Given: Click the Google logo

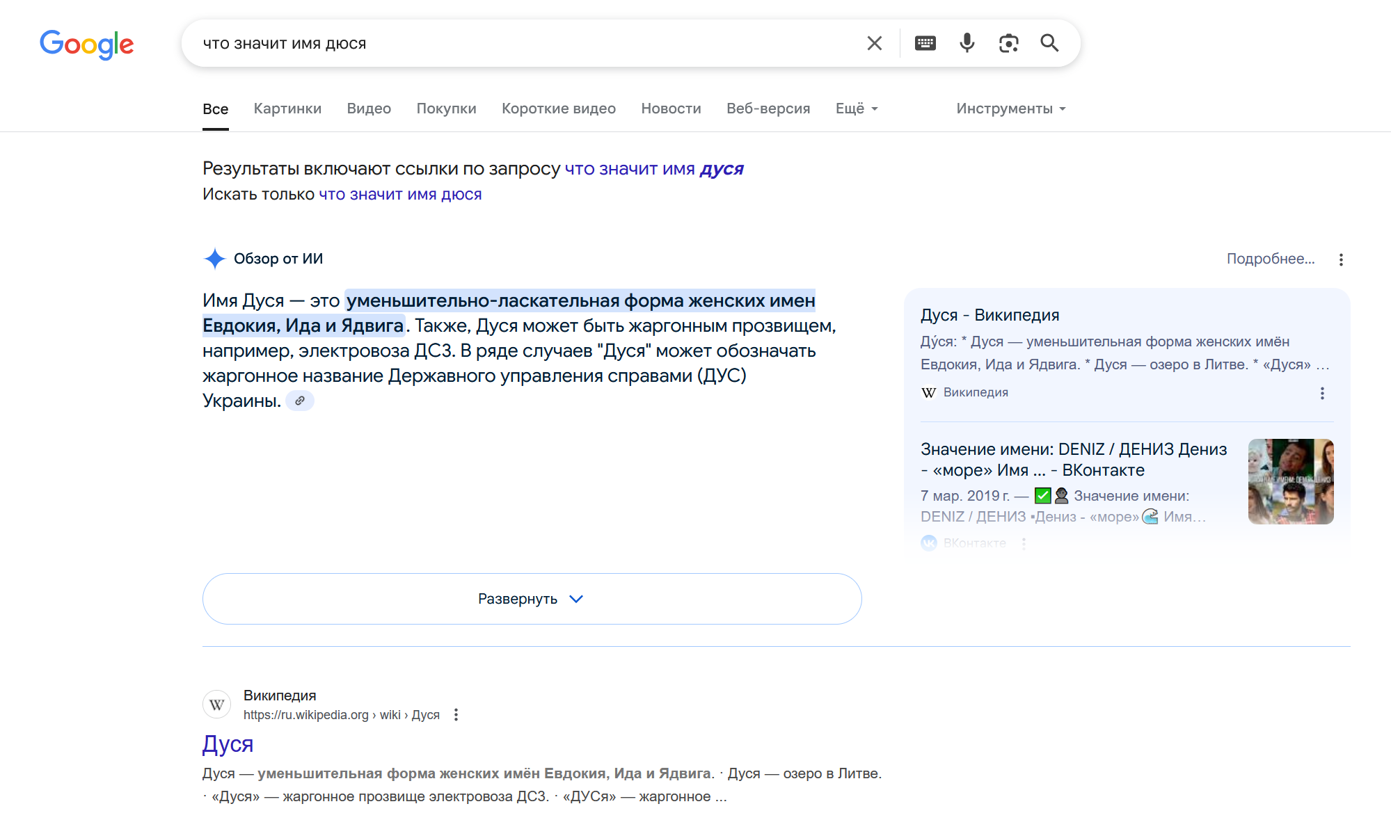Looking at the screenshot, I should click(x=87, y=45).
